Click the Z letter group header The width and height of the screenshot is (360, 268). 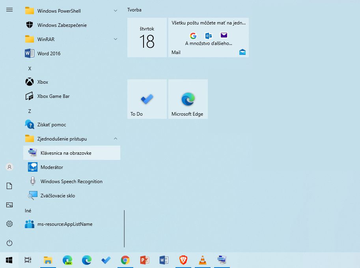(x=30, y=111)
